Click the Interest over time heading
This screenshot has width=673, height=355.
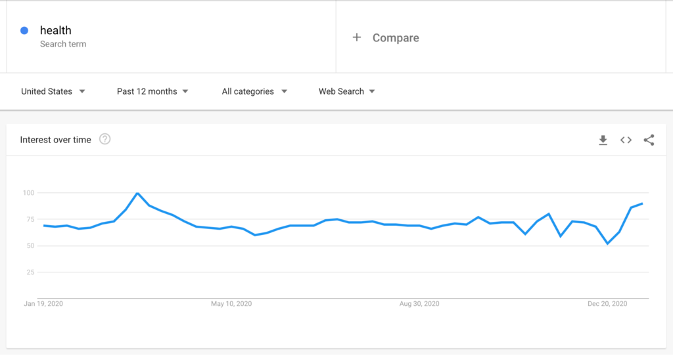pyautogui.click(x=56, y=140)
